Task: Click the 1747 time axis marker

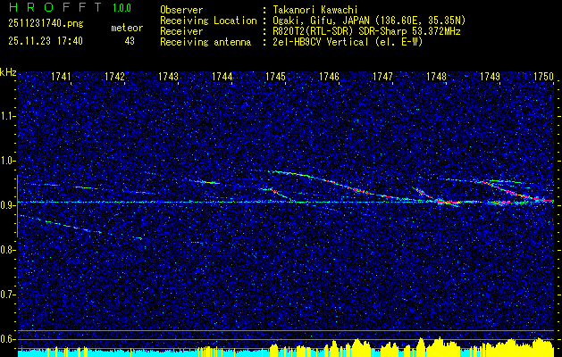Action: [382, 77]
